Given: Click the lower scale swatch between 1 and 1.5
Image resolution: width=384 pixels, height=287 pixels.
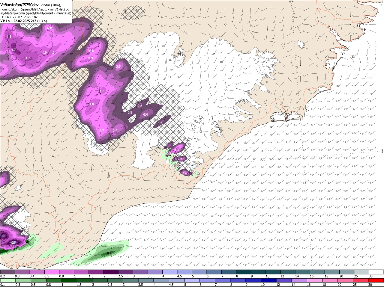Looking at the screenshot, I should tap(69, 280).
